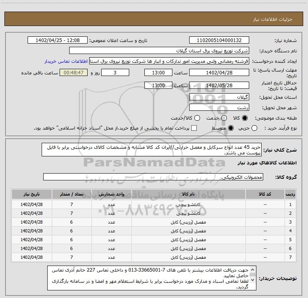
Task: Click the response deadline time 13:00 field
Action: [x=158, y=72]
